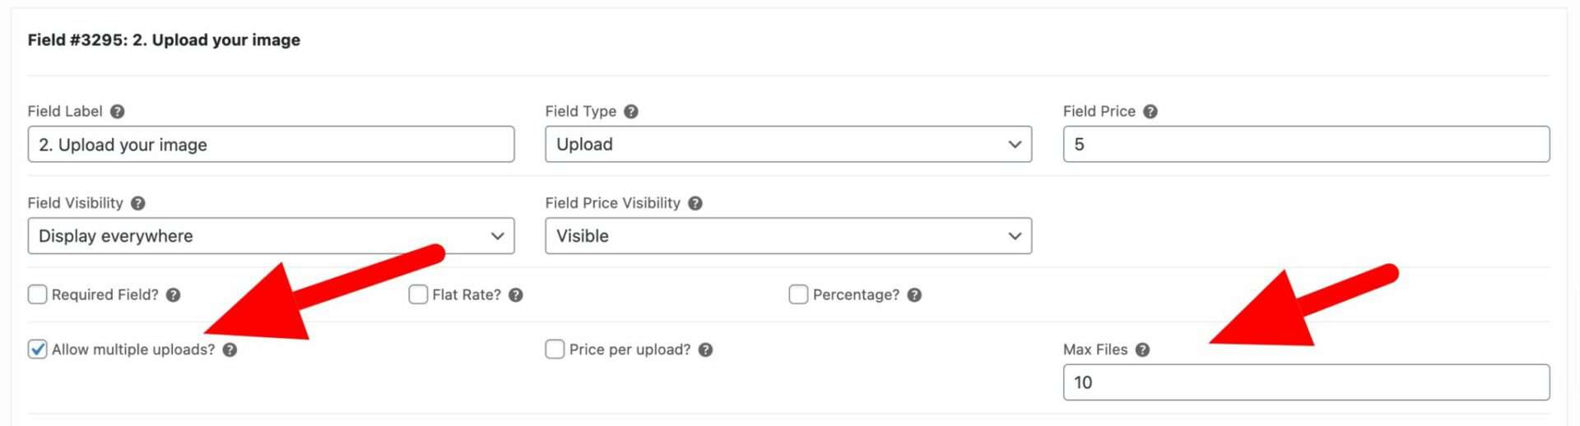This screenshot has height=426, width=1580.
Task: Expand Field Visibility dropdown
Action: 271,236
